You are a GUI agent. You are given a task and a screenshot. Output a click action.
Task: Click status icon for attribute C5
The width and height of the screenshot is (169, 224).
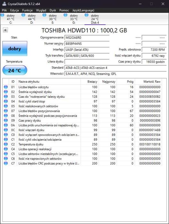6,154
